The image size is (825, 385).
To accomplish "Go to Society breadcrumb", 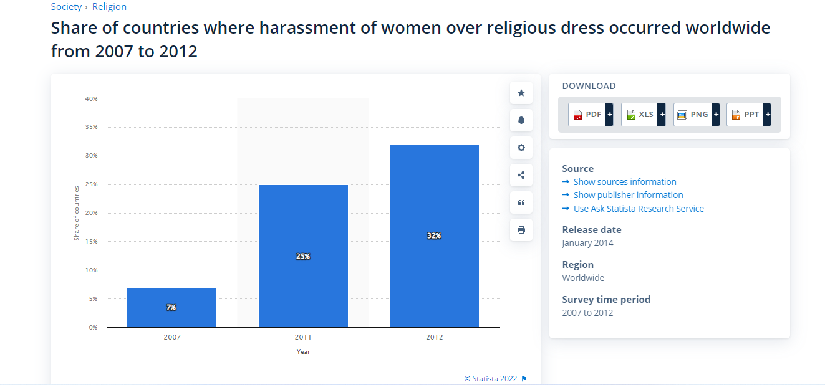I will pos(66,7).
